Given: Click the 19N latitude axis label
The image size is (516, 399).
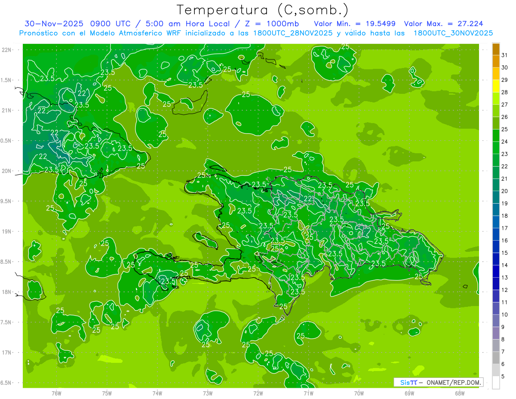Looking at the screenshot, I should pyautogui.click(x=7, y=231).
